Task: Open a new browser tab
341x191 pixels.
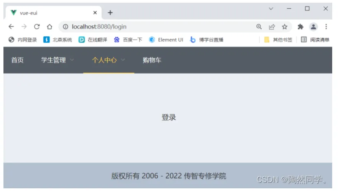Action: pos(110,13)
